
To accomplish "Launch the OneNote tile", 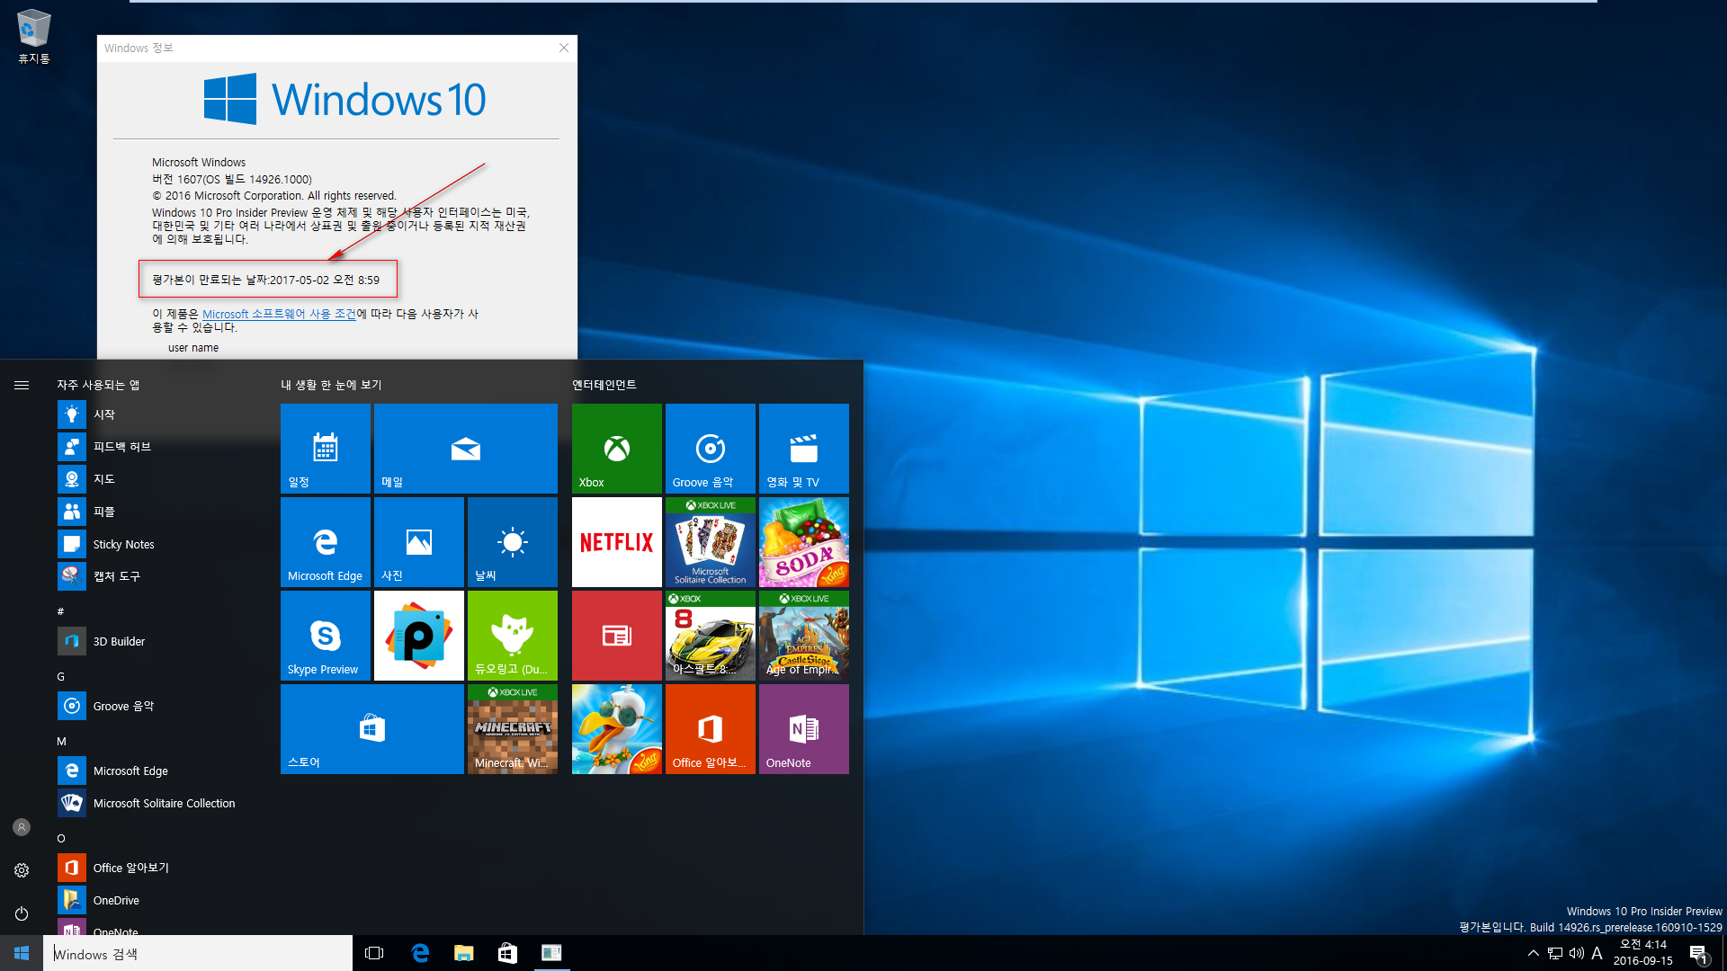I will (804, 728).
